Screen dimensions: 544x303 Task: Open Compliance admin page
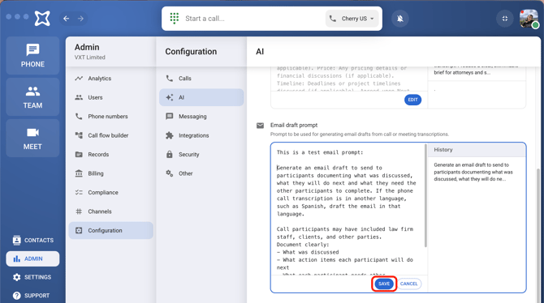pyautogui.click(x=110, y=192)
